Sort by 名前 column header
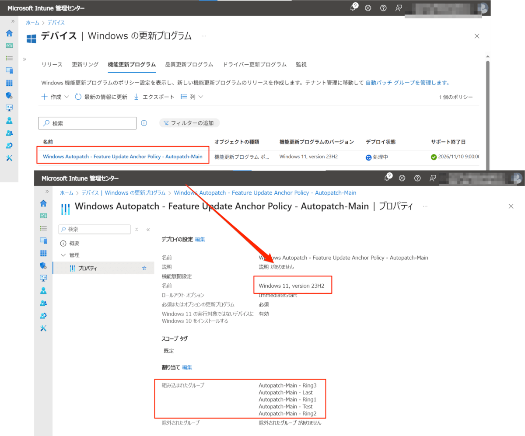Viewport: 525px width, 436px height. (48, 142)
